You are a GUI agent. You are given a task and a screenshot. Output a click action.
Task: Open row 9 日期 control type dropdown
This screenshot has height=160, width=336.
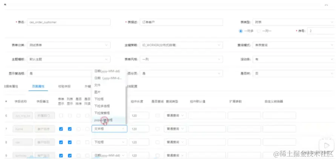click(109, 155)
